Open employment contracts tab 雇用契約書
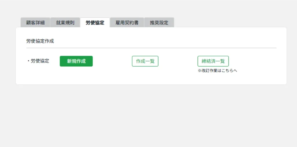 coord(127,23)
